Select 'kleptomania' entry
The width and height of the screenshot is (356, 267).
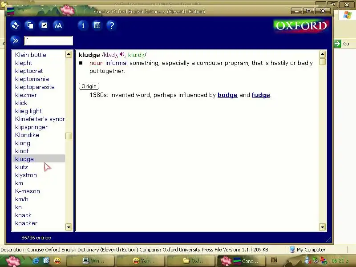(32, 79)
